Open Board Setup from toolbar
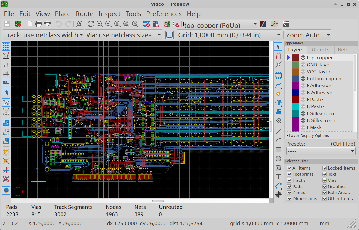The image size is (359, 230). pyautogui.click(x=18, y=24)
